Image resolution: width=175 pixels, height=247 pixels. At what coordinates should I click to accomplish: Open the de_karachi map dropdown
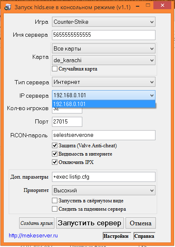pos(104,60)
